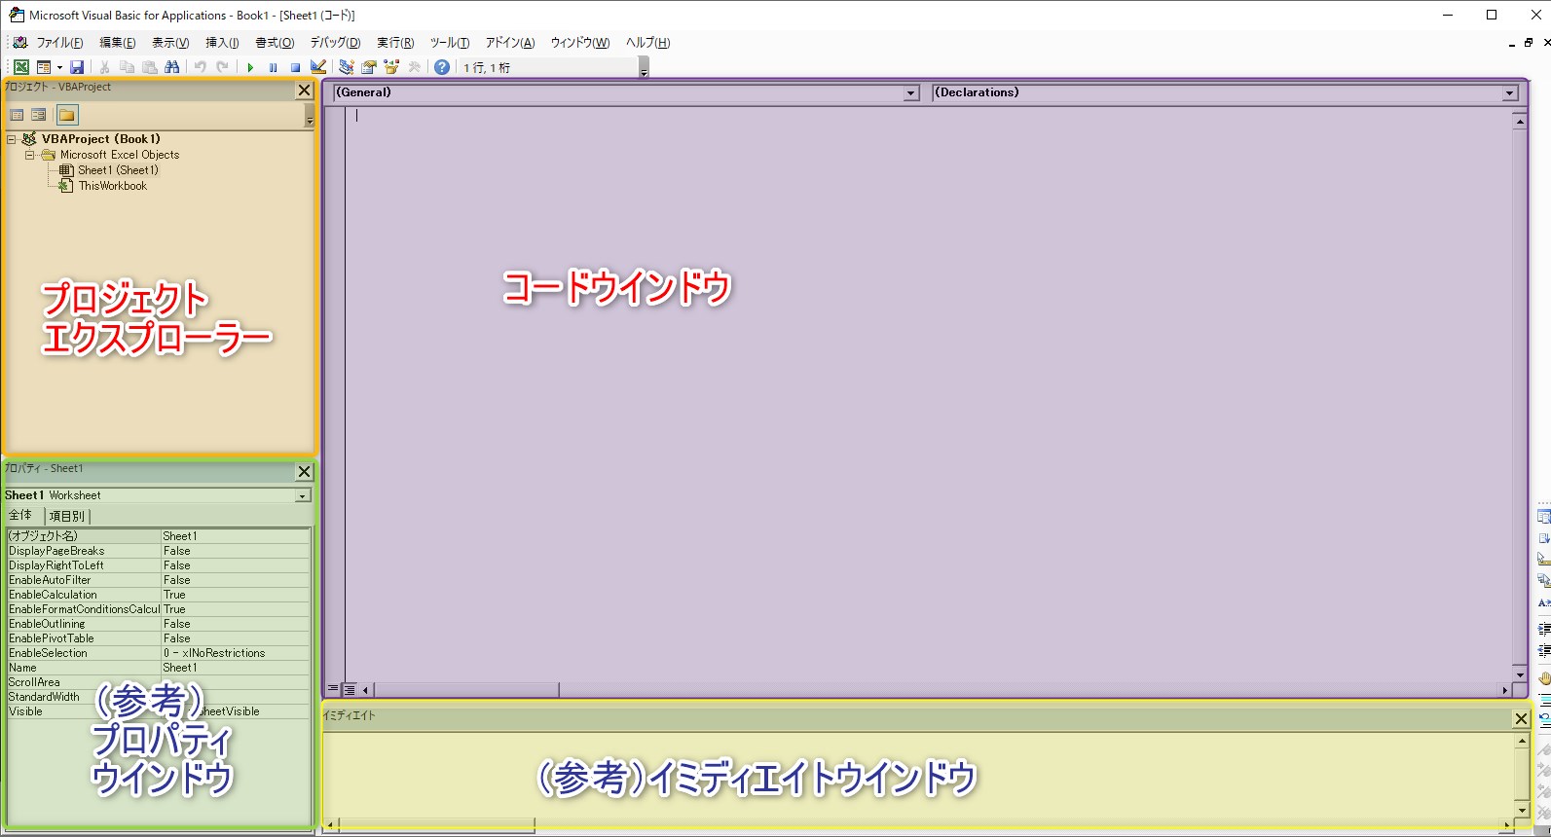The width and height of the screenshot is (1551, 837).
Task: Click the Copy icon in toolbar
Action: (x=127, y=67)
